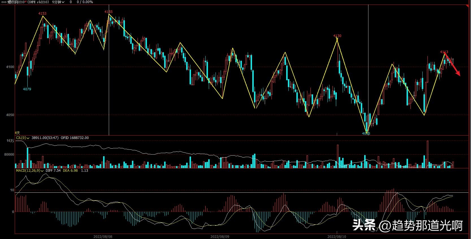The height and width of the screenshot is (239, 471).
Task: Click the 2022/08/10 date marker
Action: coord(337,236)
